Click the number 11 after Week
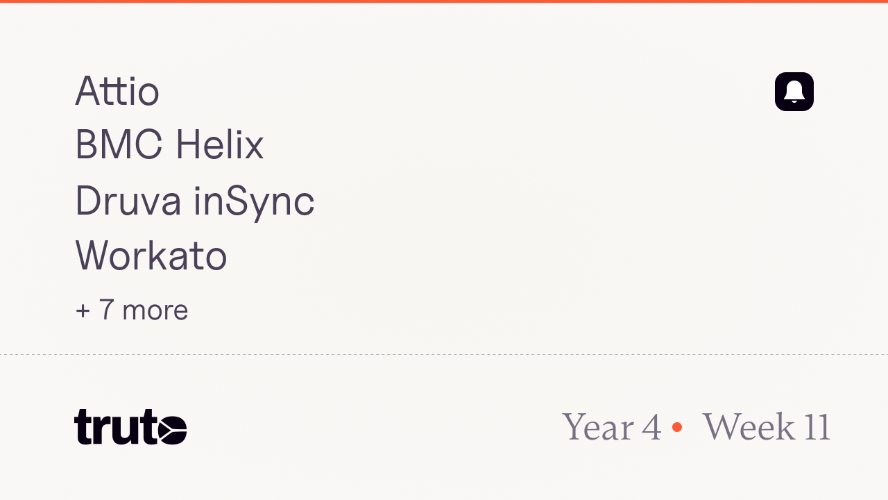This screenshot has width=888, height=500. point(817,427)
